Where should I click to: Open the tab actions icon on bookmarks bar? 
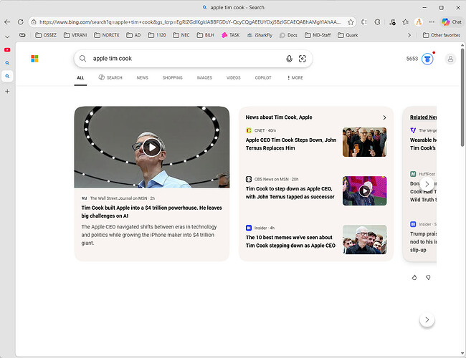[x=22, y=35]
